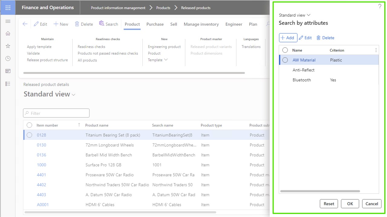Switch to the Engineer tab
Screen dimensions: 387x217
234,24
